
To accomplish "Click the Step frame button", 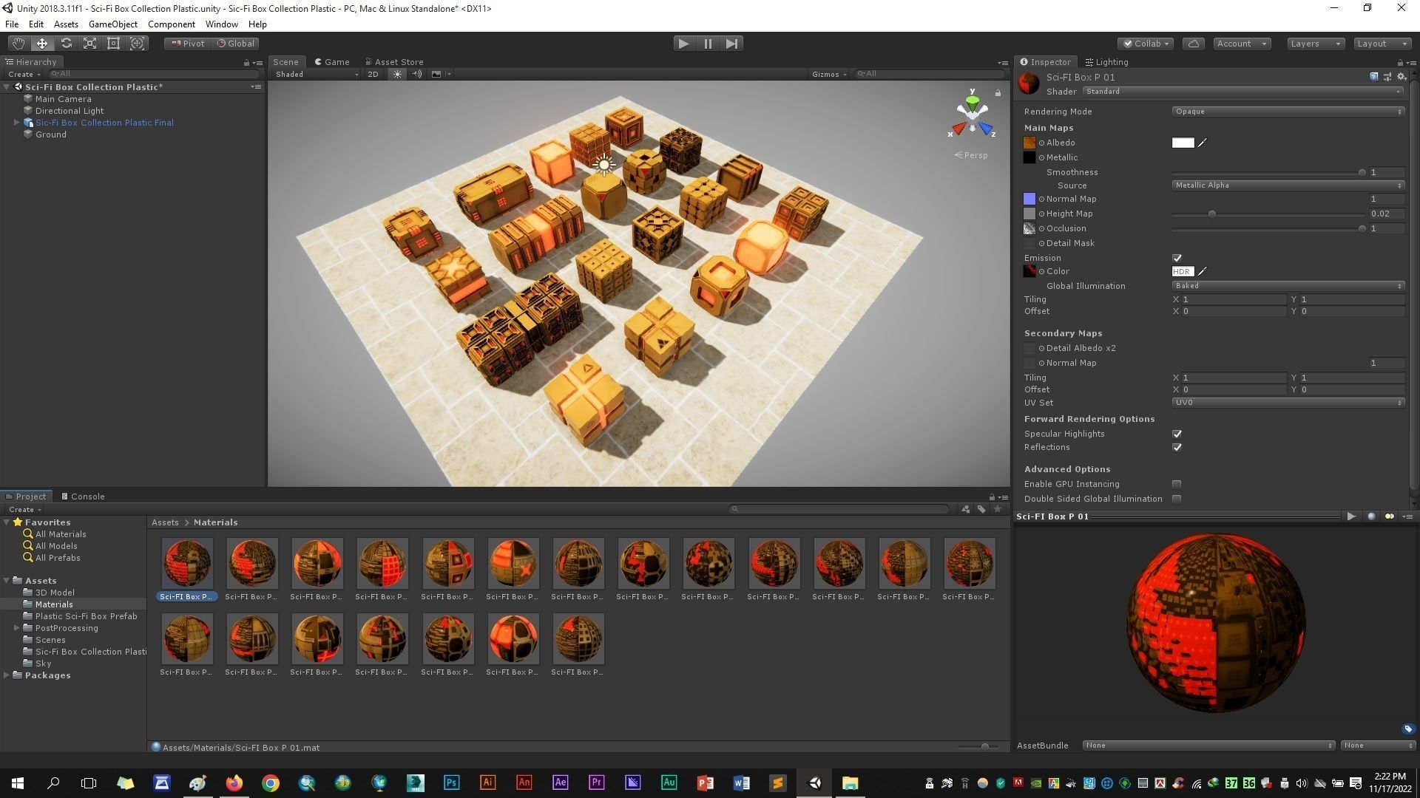I will (731, 44).
